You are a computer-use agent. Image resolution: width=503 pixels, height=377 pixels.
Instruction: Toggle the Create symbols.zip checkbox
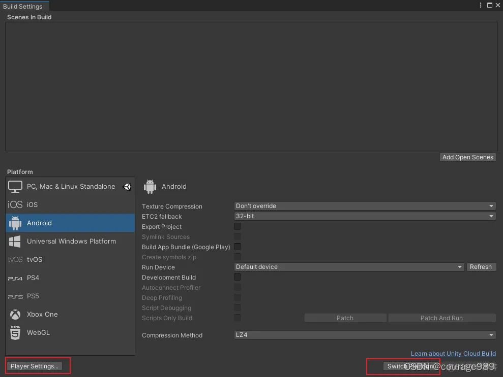pos(238,257)
